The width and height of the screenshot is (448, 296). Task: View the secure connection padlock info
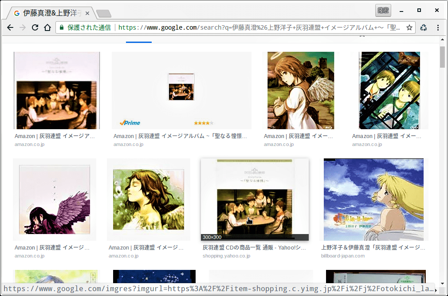61,27
